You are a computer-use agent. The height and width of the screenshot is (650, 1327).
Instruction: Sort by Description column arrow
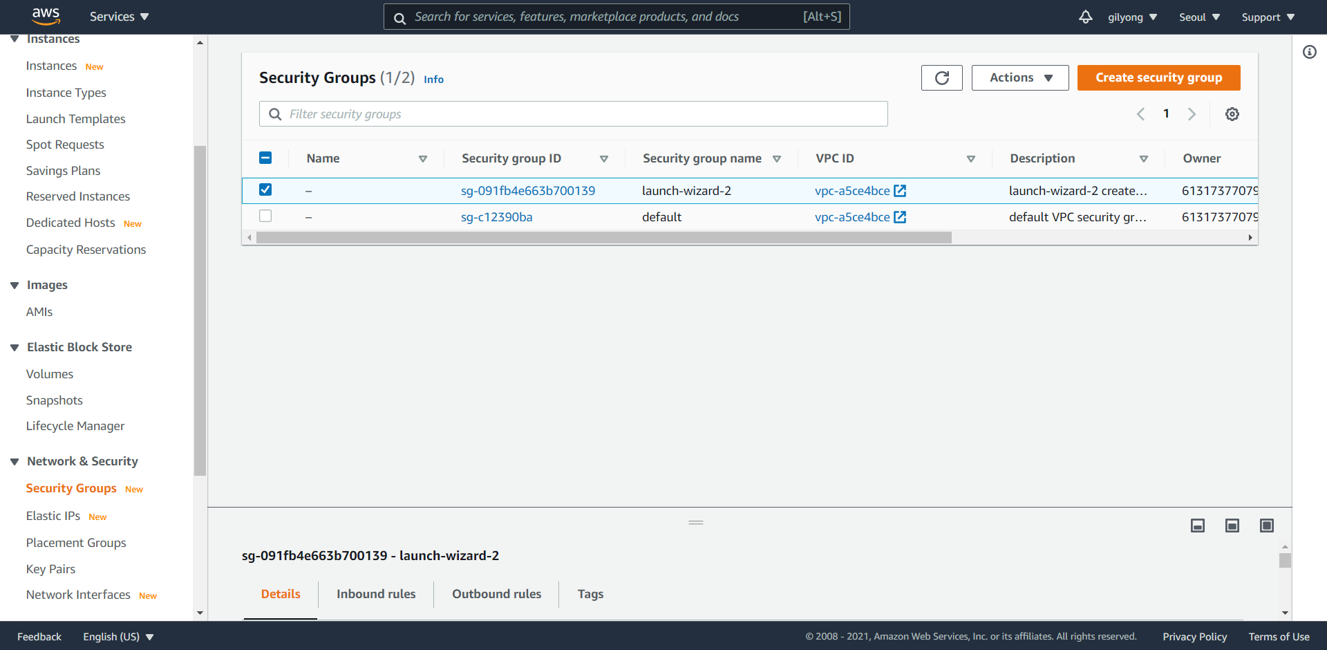[1143, 159]
